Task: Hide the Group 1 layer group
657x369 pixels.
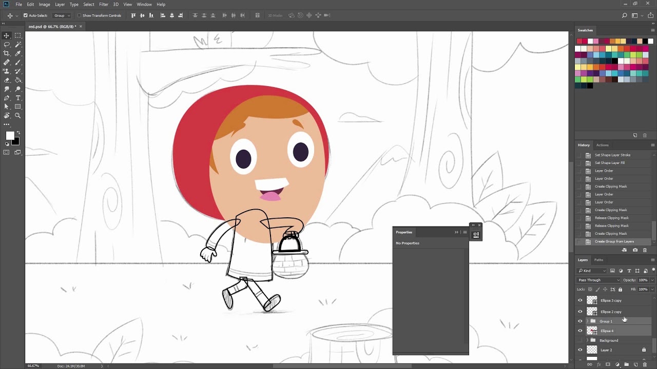Action: point(581,321)
